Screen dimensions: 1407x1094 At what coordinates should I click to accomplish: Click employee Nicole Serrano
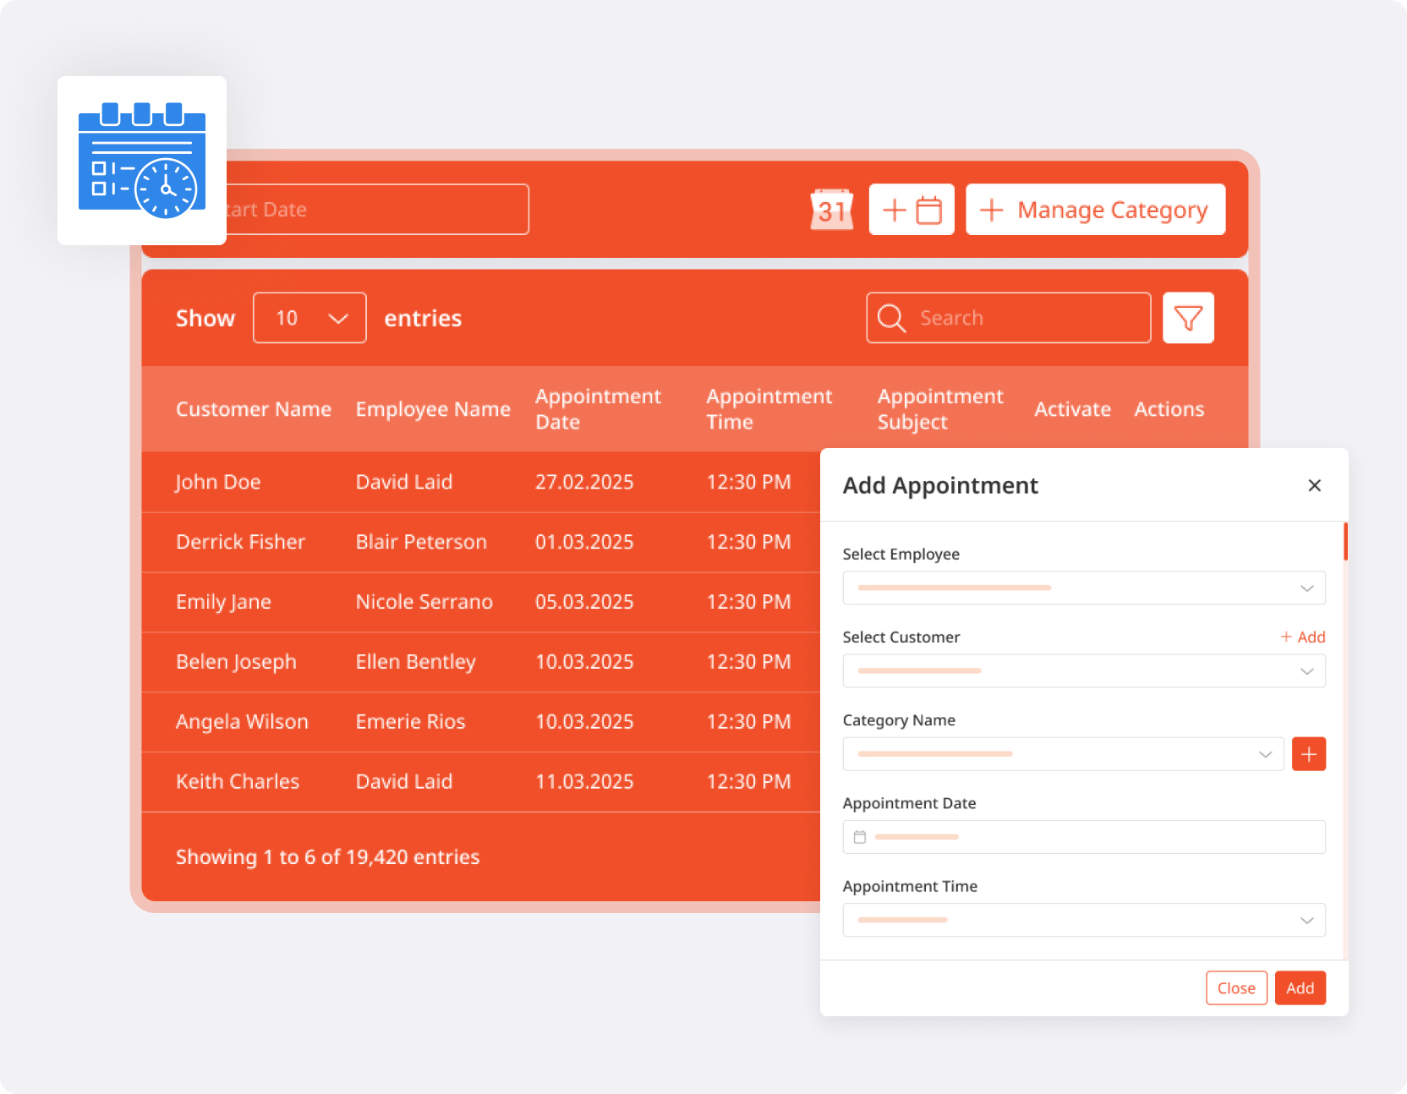pos(424,602)
